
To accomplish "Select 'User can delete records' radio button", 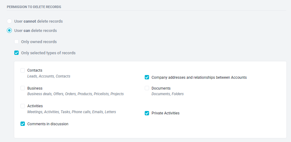I will click(x=9, y=30).
